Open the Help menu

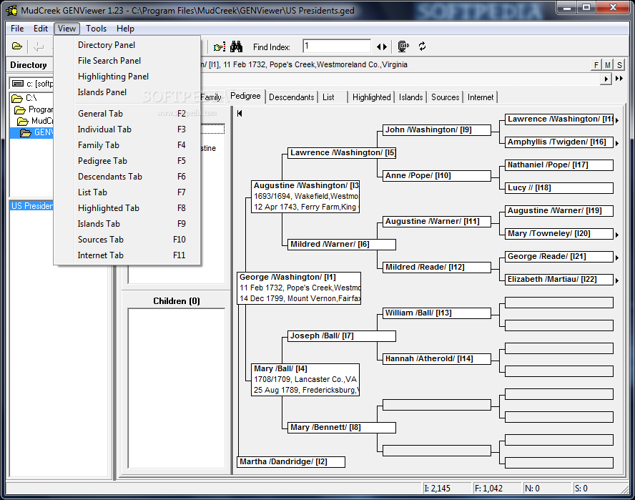coord(125,29)
